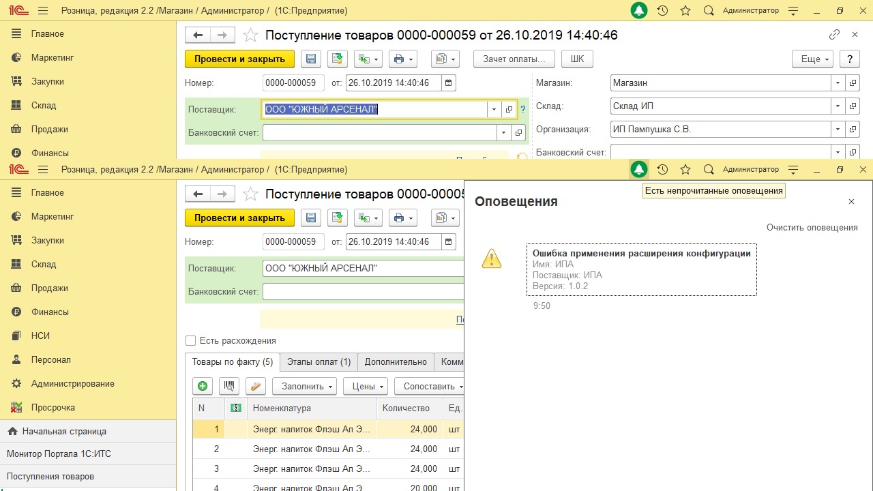Image resolution: width=873 pixels, height=491 pixels.
Task: Open the reports dropdown in upper window toolbar
Action: (x=445, y=59)
